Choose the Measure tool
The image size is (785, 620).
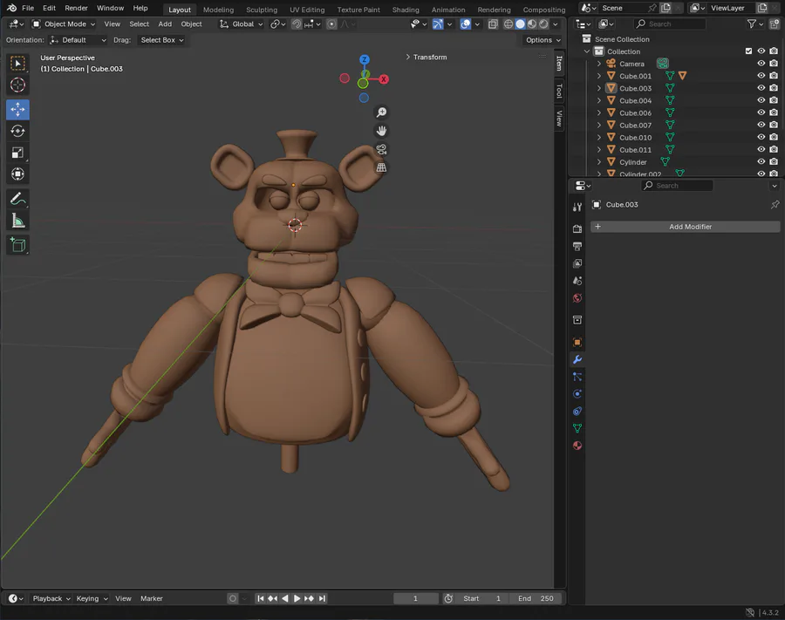17,221
